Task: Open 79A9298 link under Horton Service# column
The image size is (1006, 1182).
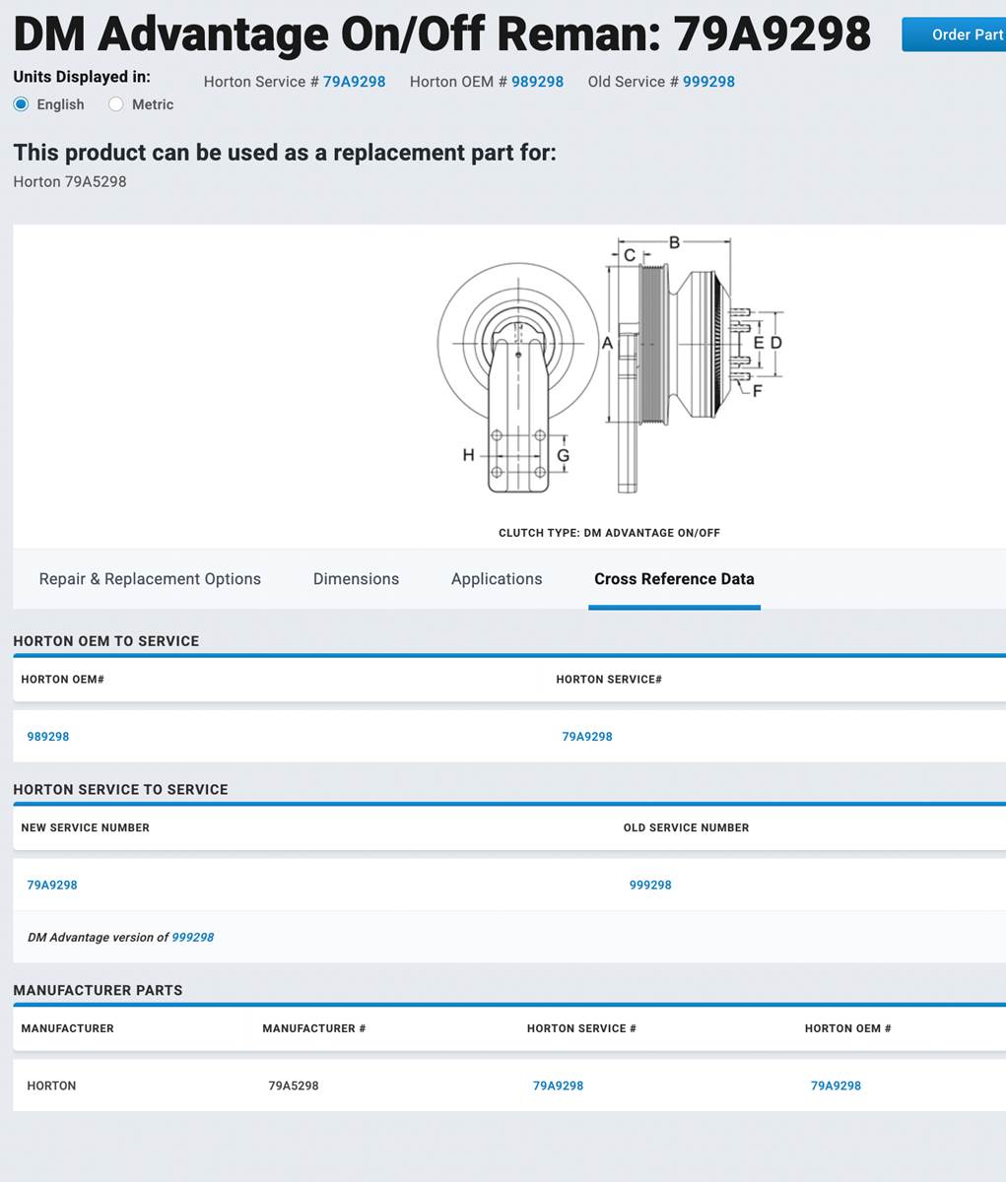Action: click(587, 737)
